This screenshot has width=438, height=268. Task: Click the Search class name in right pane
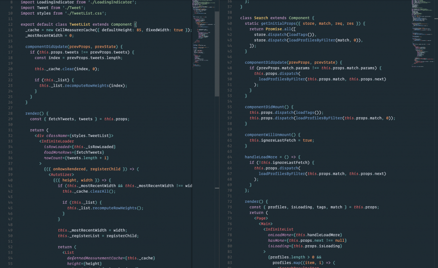tap(261, 18)
